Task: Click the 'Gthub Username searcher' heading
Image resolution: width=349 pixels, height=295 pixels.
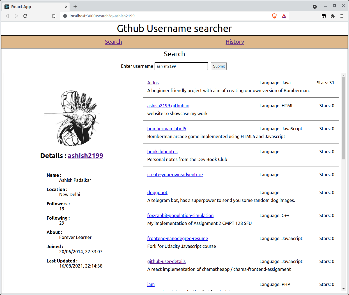Action: coord(174,29)
